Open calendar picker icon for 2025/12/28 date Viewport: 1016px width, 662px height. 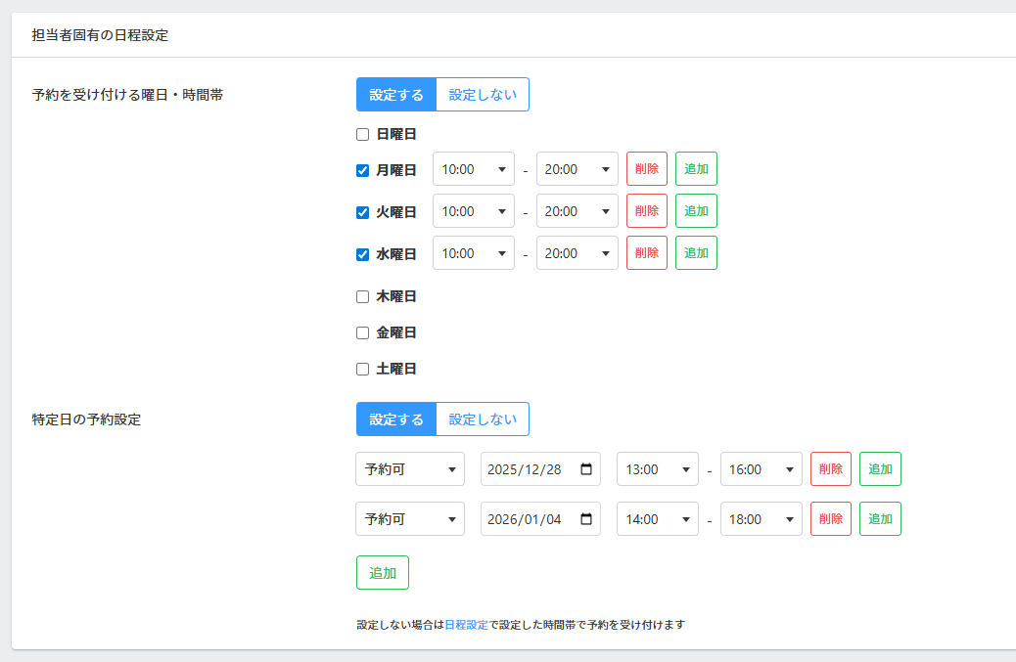coord(586,469)
